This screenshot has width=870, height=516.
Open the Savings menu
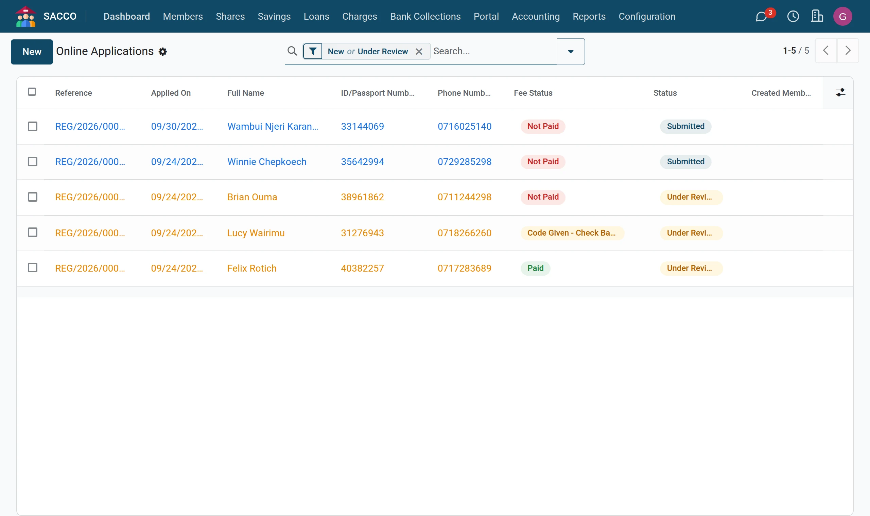click(x=274, y=16)
